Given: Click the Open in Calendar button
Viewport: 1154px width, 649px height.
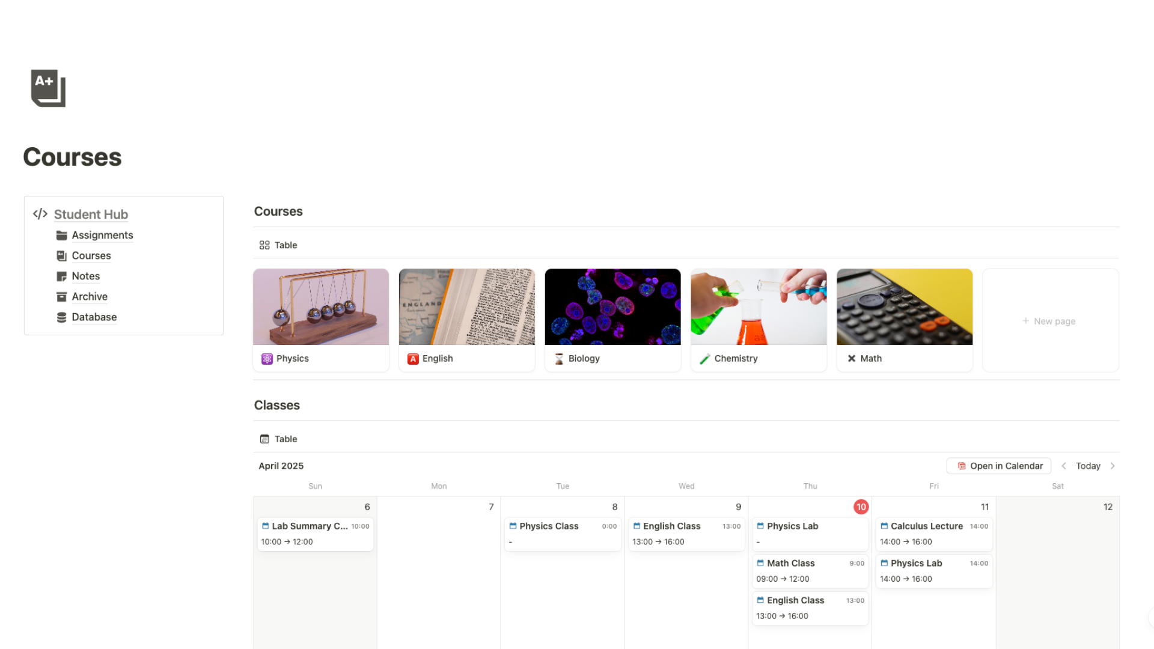Looking at the screenshot, I should (x=998, y=466).
